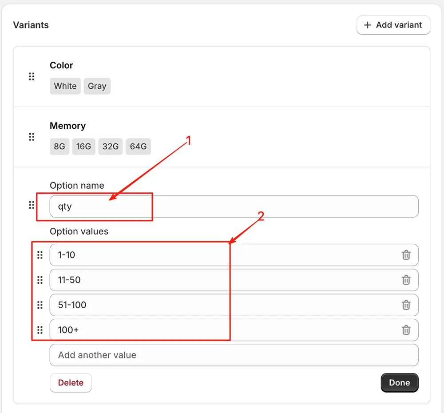Click the drag handle beside the 1-10 row
Viewport: 444px width, 413px height.
coord(40,255)
